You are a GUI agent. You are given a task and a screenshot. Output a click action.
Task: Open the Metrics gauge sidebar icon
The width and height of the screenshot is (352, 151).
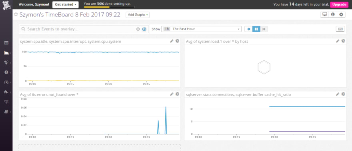pos(6,82)
